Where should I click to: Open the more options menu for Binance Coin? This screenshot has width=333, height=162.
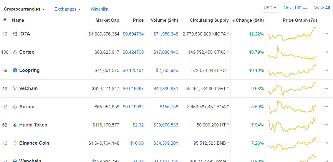coord(326,143)
